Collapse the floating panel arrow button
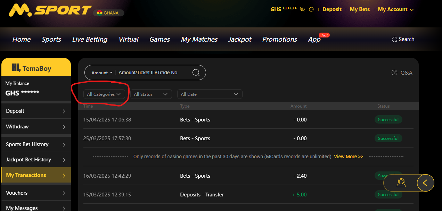Image resolution: width=442 pixels, height=211 pixels. [425, 183]
